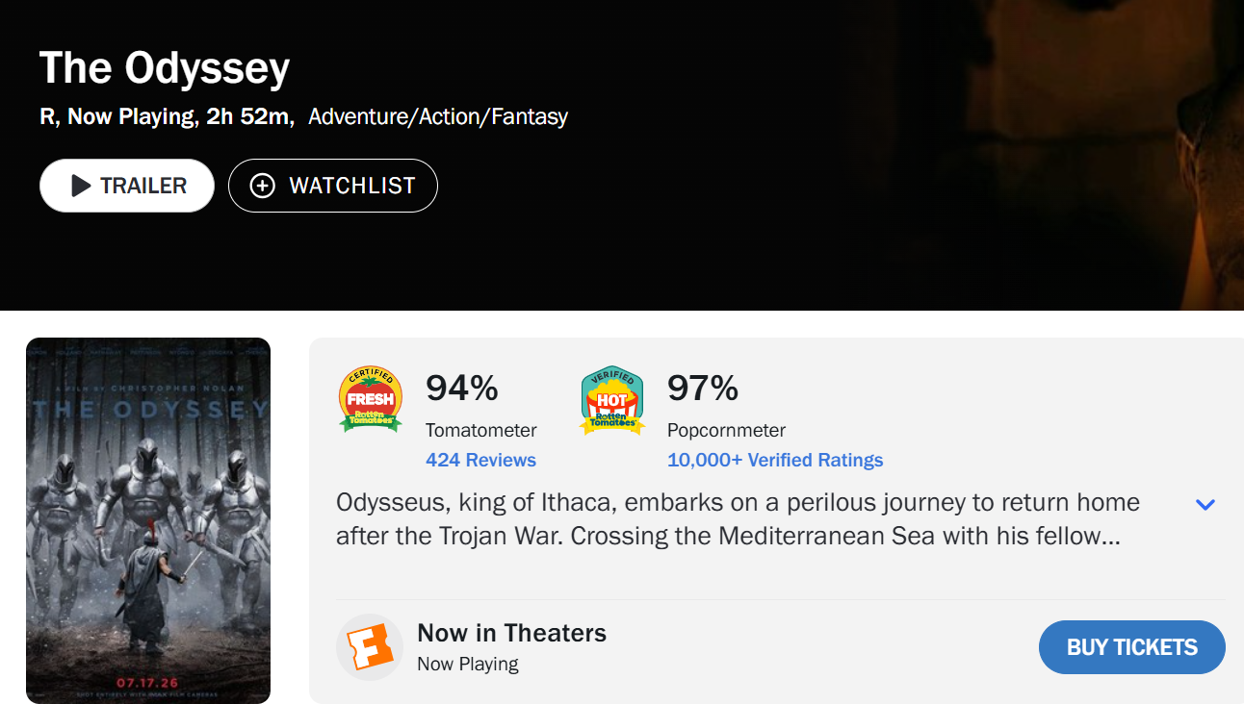Add The Odyssey to WATCHLIST
This screenshot has width=1244, height=704.
[333, 186]
